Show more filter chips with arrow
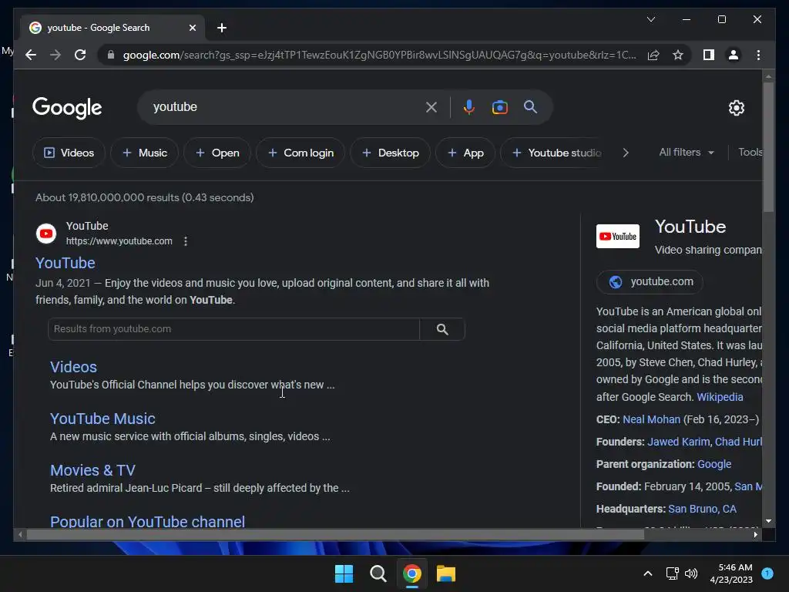The width and height of the screenshot is (789, 592). (x=626, y=153)
